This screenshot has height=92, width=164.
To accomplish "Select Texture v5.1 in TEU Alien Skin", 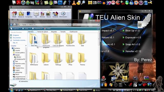I will [x=108, y=44].
